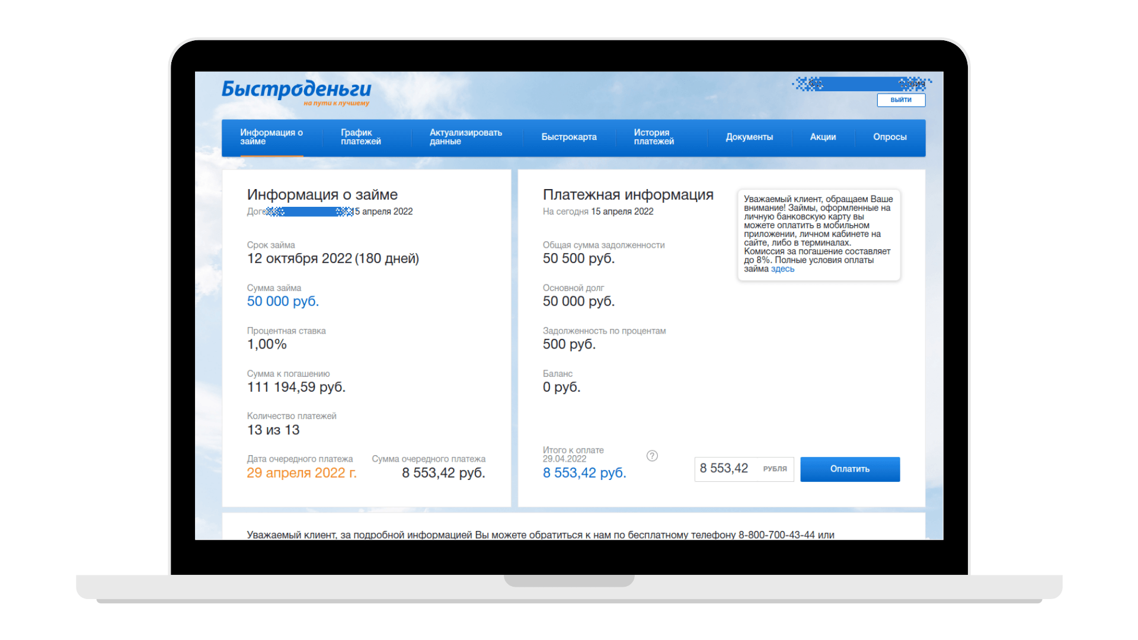Click the Платежная информация heading
This screenshot has width=1138, height=640.
(x=628, y=194)
